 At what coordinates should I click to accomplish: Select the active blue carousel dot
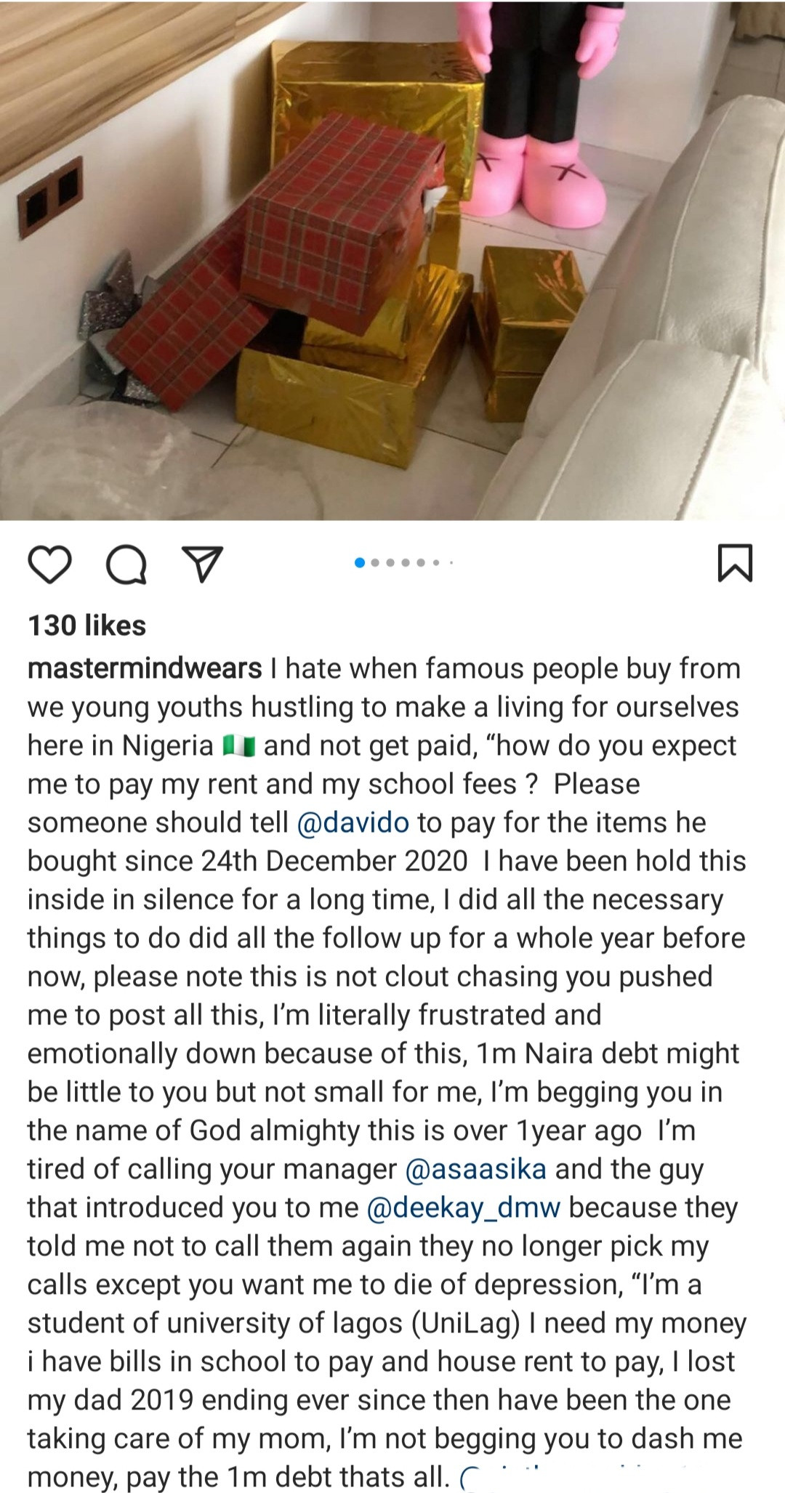point(360,562)
